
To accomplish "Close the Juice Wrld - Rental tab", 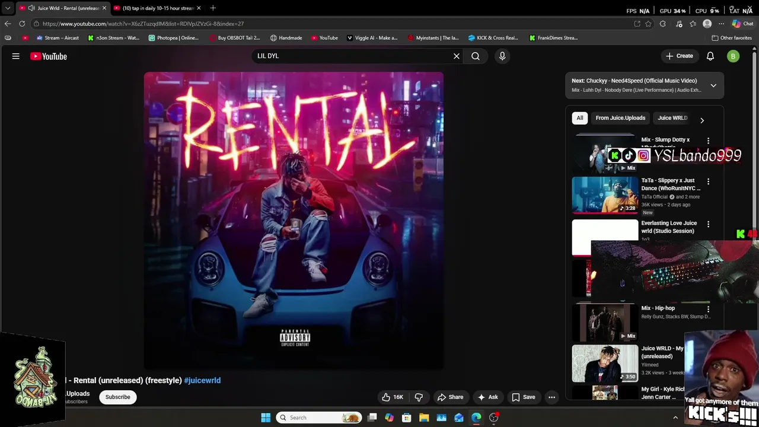I will click(104, 8).
